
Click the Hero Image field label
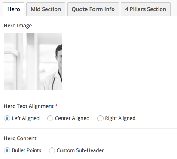(x=18, y=26)
